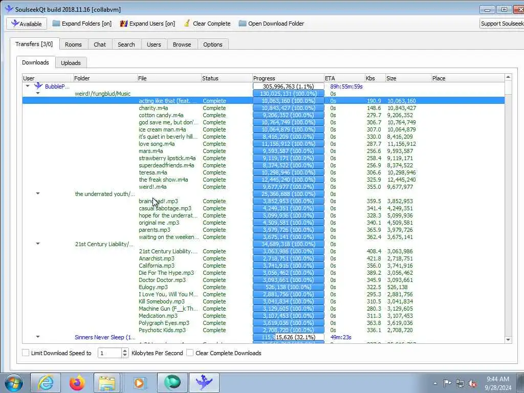Open Windows Media Player from the taskbar
The image size is (524, 393).
tap(139, 383)
